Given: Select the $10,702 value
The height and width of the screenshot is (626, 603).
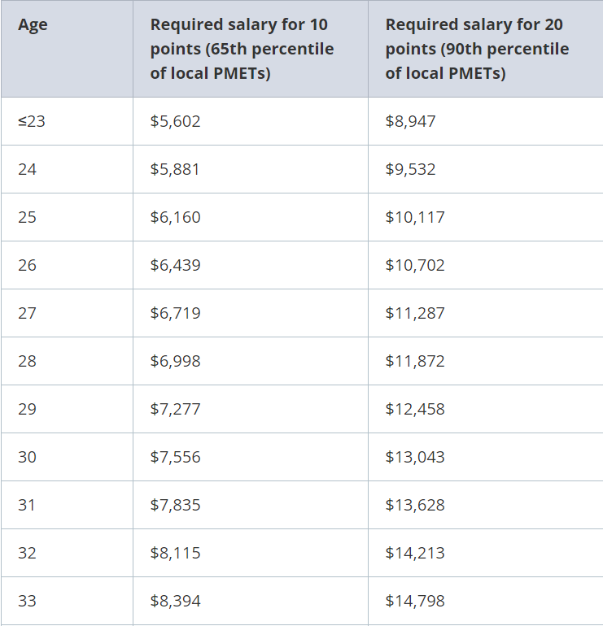Looking at the screenshot, I should tap(415, 265).
